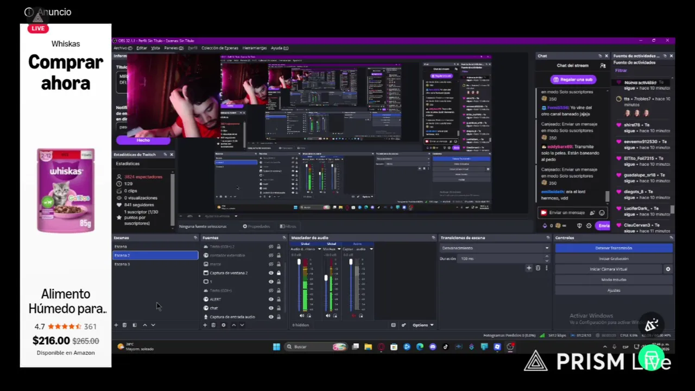Move source down with Fuentes down arrow
This screenshot has height=391, width=695.
point(242,325)
